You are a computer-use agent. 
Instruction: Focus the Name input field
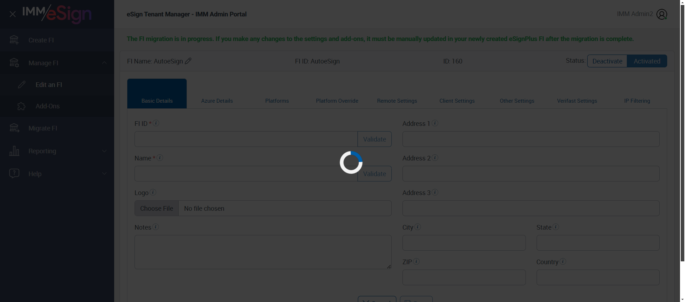246,174
